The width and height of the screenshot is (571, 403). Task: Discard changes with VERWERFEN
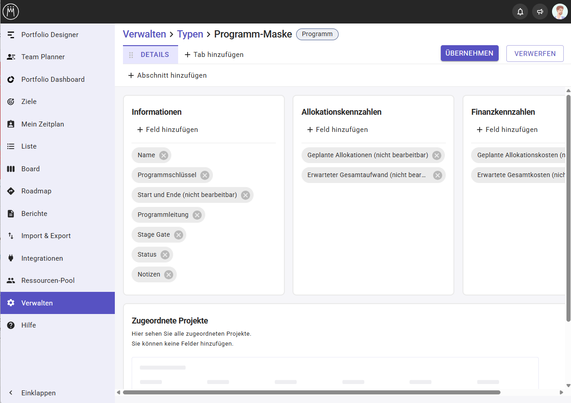pyautogui.click(x=535, y=53)
